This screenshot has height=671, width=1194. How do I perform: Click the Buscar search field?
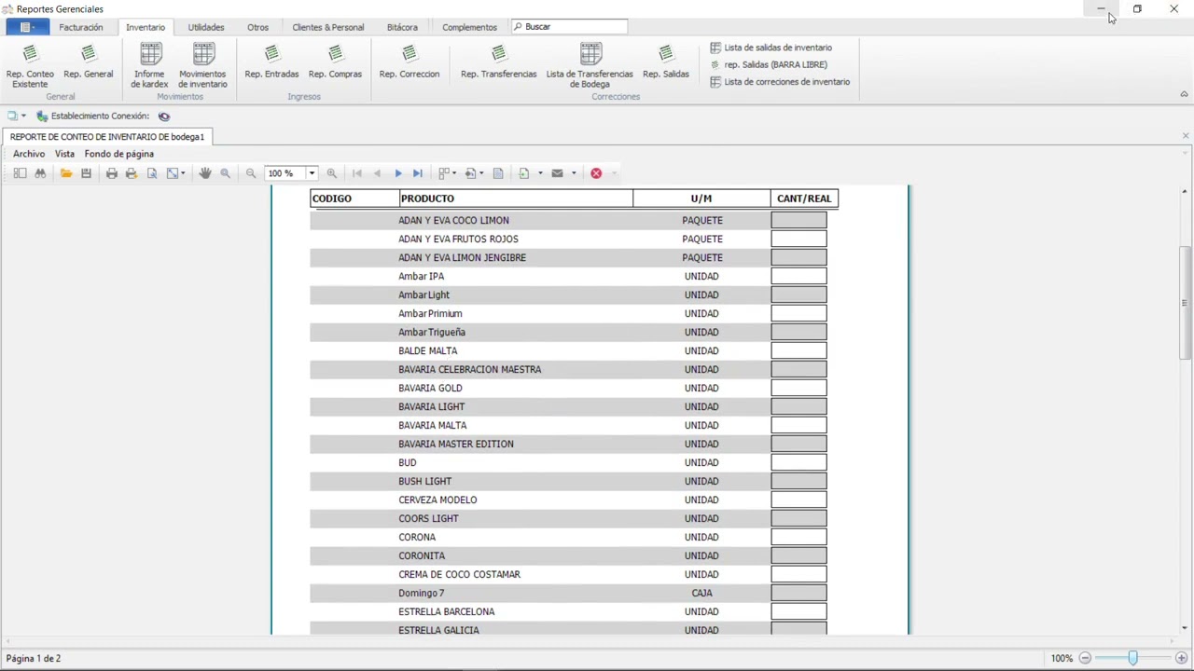pos(569,27)
